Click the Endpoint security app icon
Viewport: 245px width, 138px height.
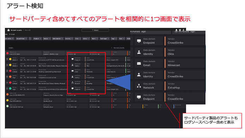(x=8, y=30)
